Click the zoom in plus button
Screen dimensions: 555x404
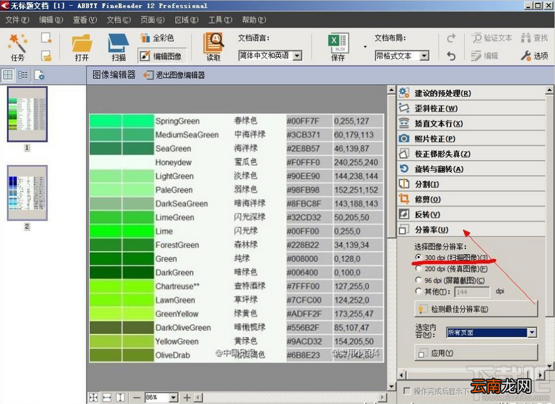click(x=187, y=398)
